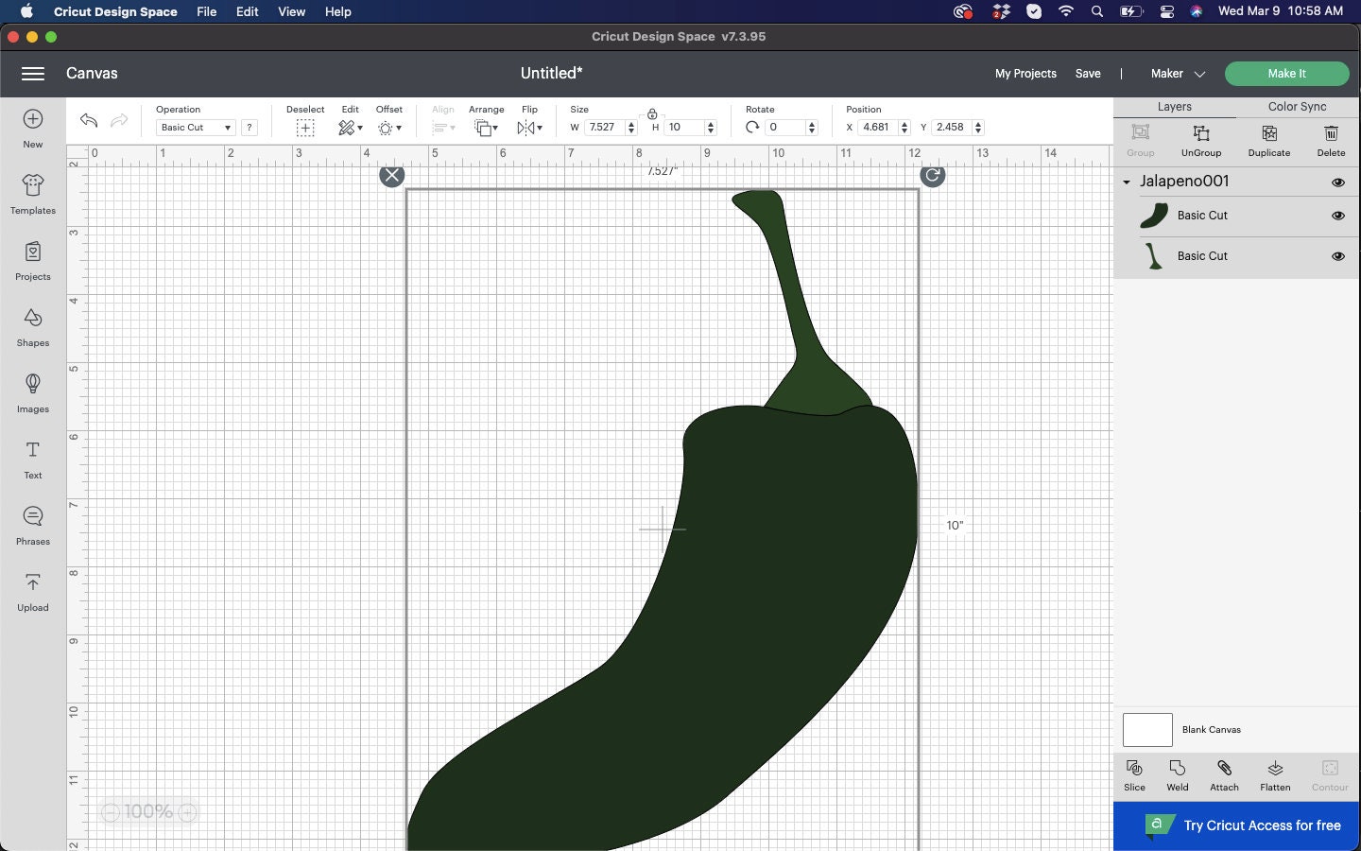Open the Upload panel
1361x851 pixels.
point(32,591)
